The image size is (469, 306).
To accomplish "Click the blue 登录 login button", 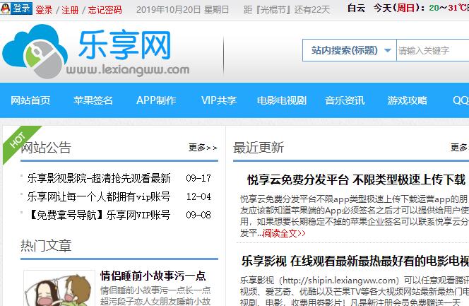I will point(21,9).
